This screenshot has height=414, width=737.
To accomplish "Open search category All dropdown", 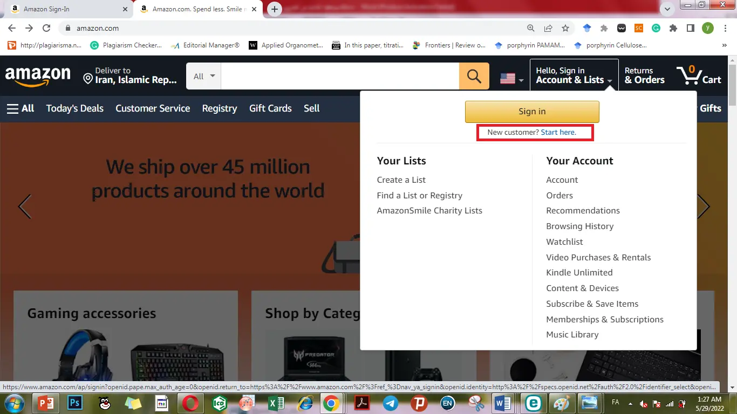I will [x=204, y=76].
